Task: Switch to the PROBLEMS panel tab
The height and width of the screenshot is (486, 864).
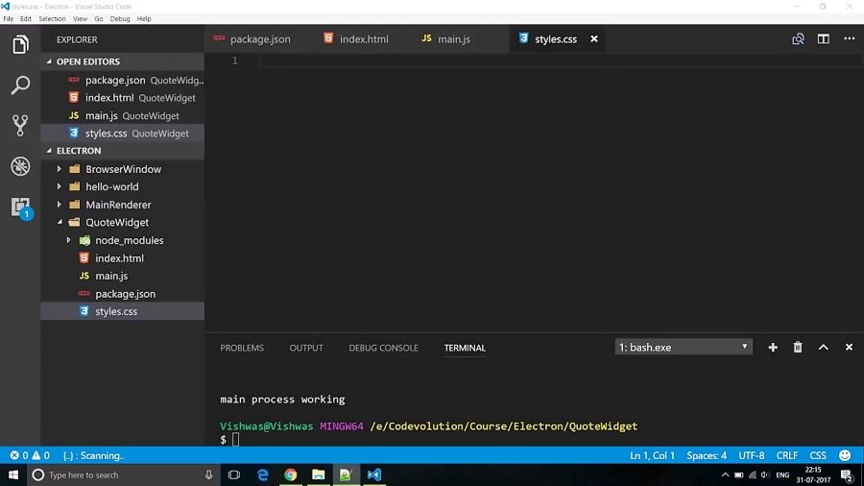Action: [242, 348]
